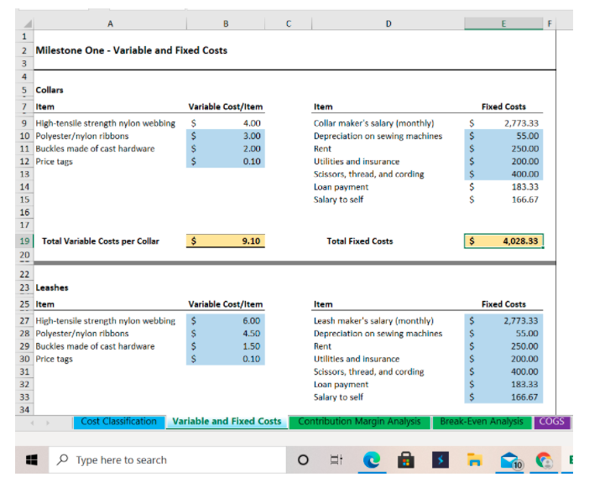This screenshot has height=477, width=610.
Task: Open Cortana circle icon on taskbar
Action: [303, 460]
